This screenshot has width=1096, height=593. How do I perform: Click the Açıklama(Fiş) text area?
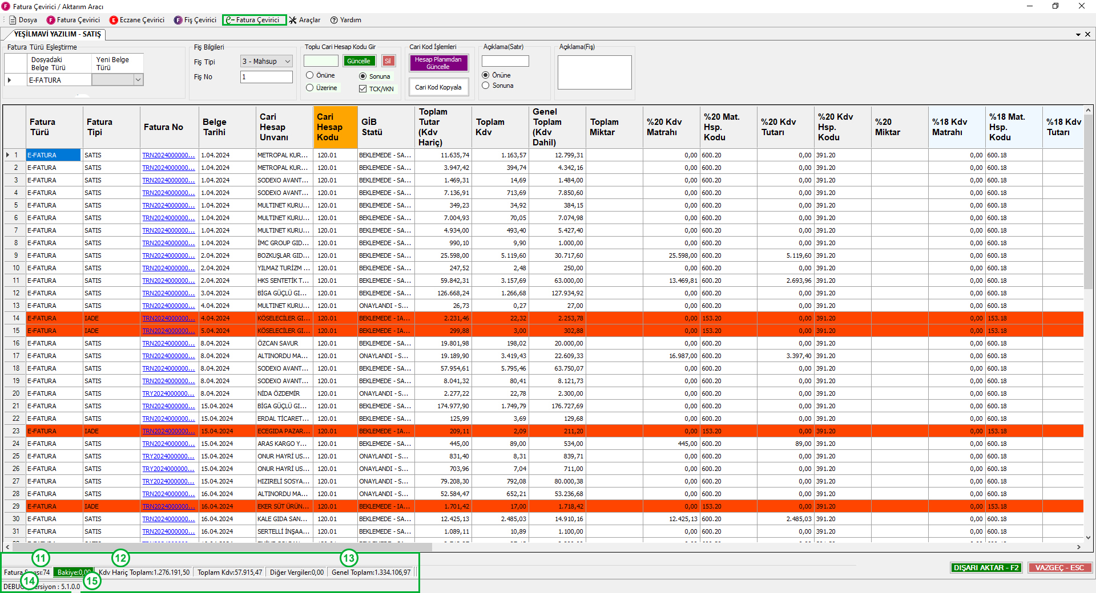click(594, 72)
